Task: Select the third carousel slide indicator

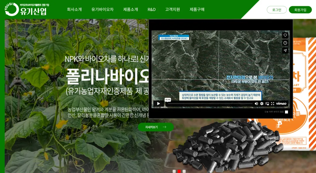Action: [184, 171]
